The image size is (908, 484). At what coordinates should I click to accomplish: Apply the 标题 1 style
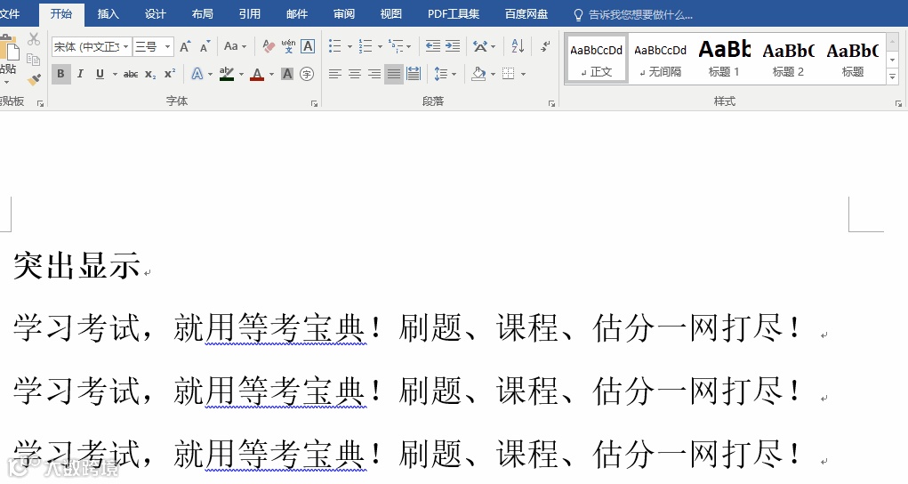click(x=724, y=59)
